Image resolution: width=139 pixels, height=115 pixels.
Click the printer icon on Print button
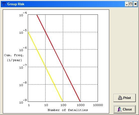coord(120,98)
